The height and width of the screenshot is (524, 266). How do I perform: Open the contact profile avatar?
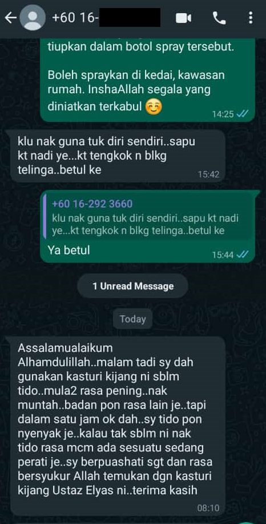[x=33, y=18]
